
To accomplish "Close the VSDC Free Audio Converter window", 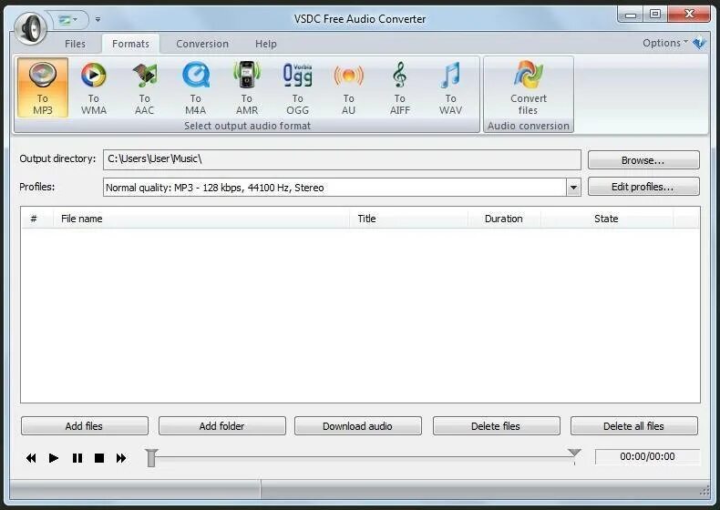I will 689,15.
